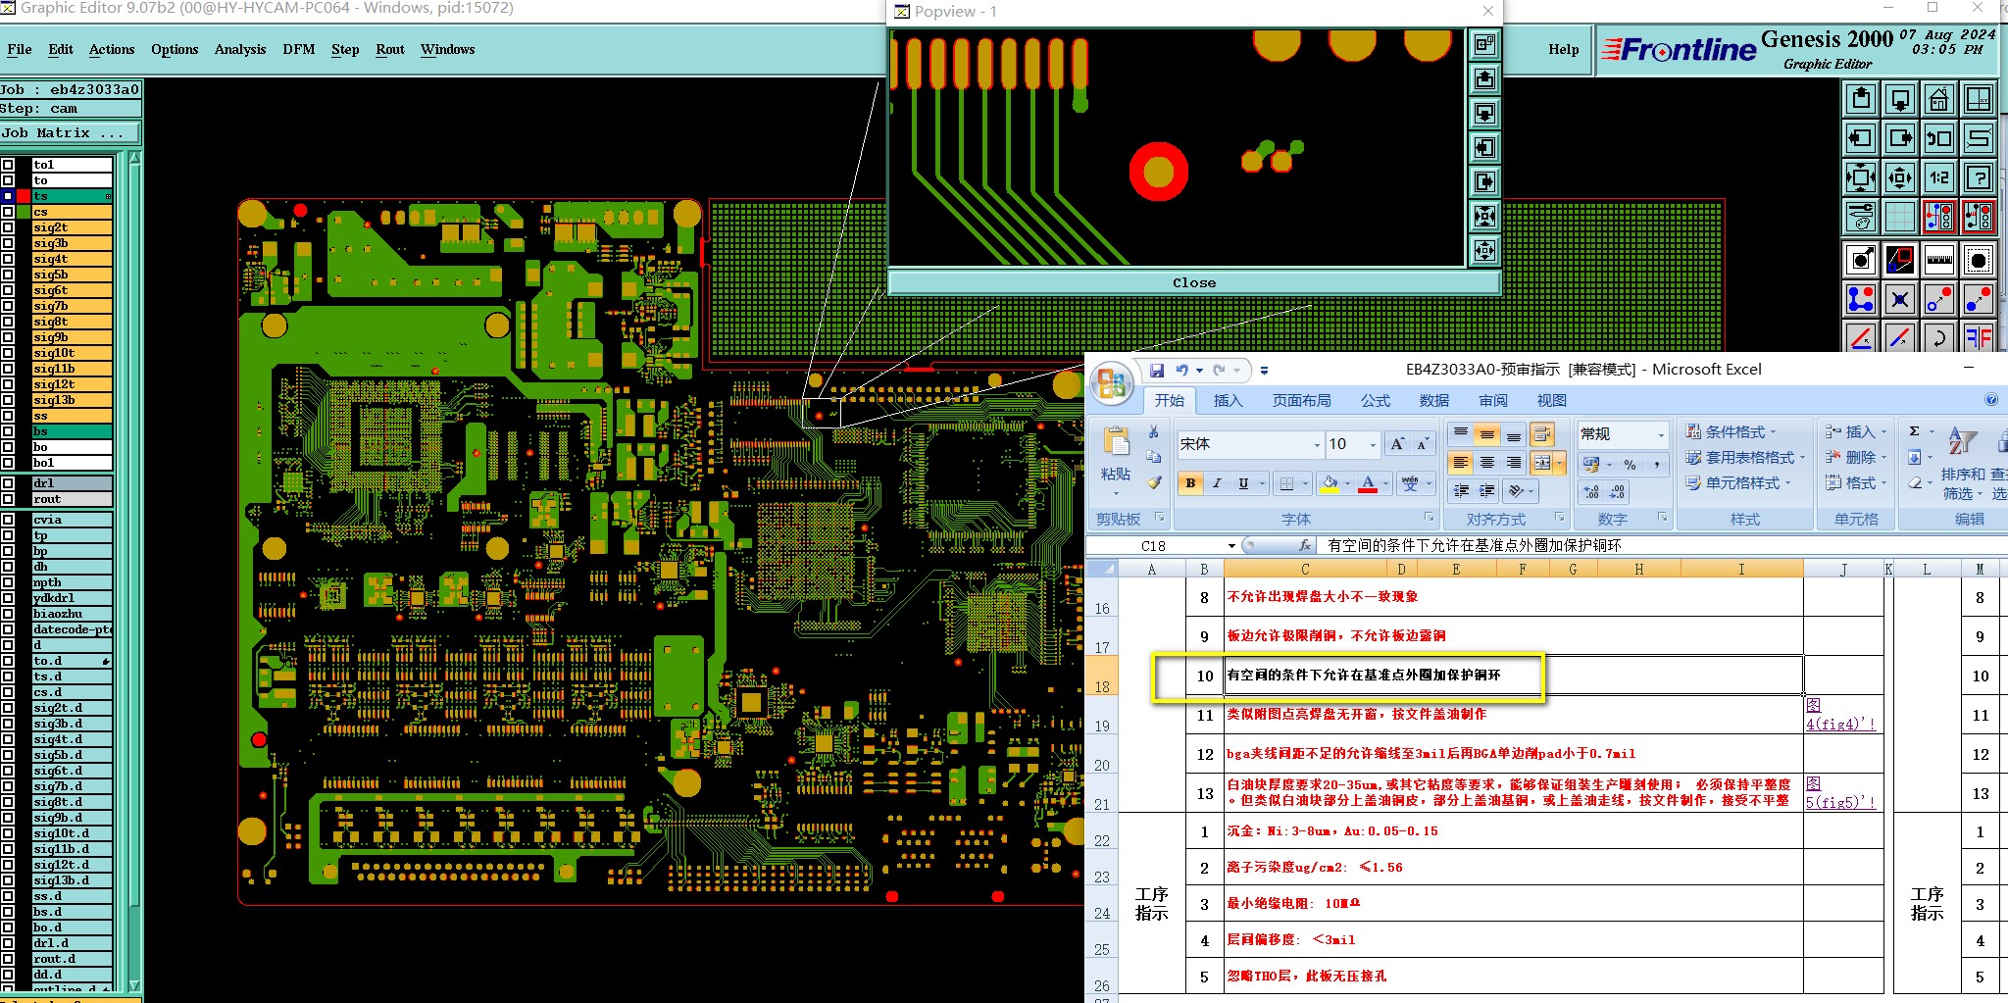Viewport: 2008px width, 1003px height.
Task: Toggle the bs layer checkbox
Action: pos(8,431)
